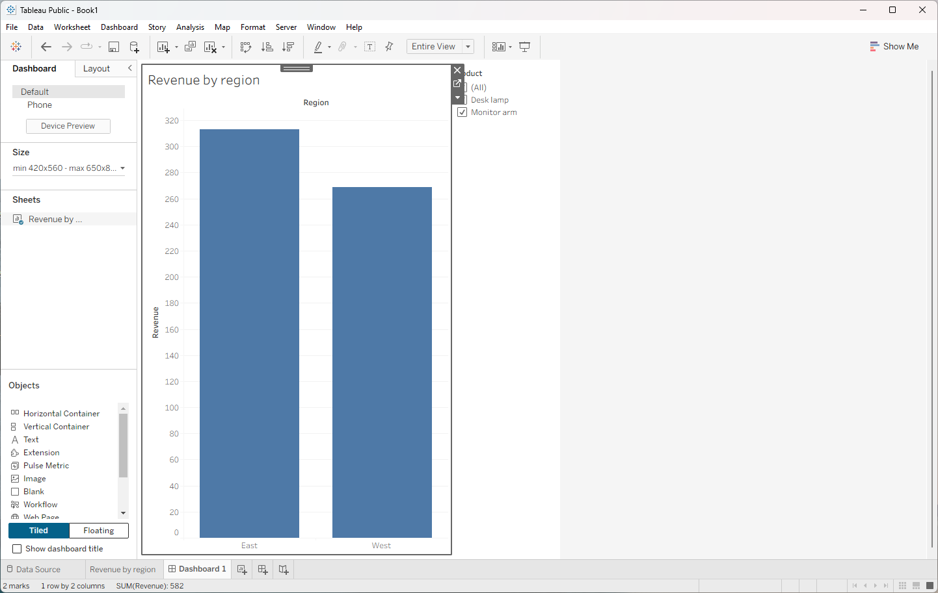Duplicate the current sheet

click(190, 47)
